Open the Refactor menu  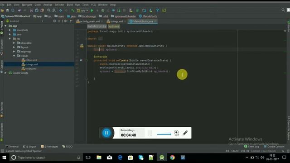click(x=59, y=5)
